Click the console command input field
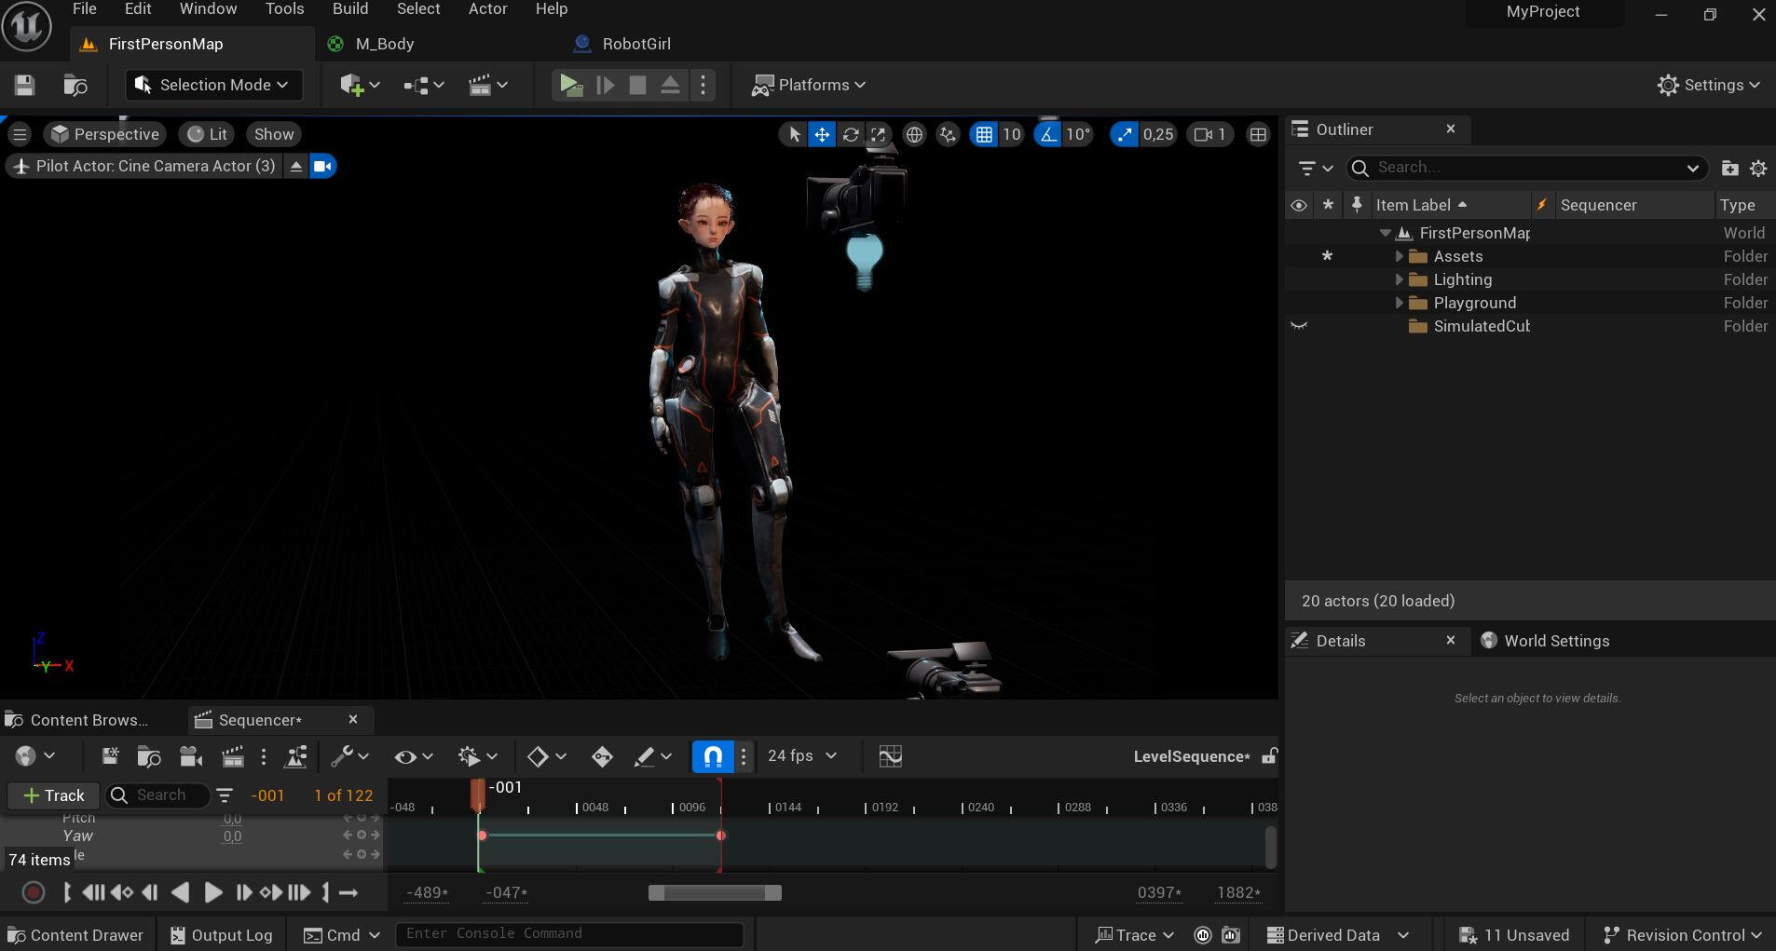This screenshot has height=951, width=1776. [569, 934]
